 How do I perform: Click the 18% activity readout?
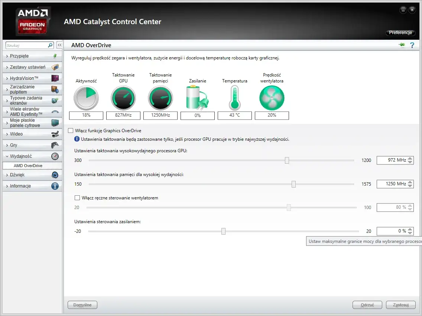click(x=86, y=115)
